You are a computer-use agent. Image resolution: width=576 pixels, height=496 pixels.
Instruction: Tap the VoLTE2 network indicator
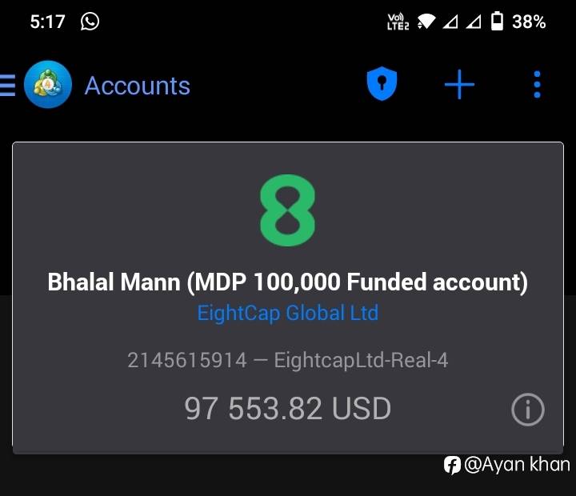(398, 22)
